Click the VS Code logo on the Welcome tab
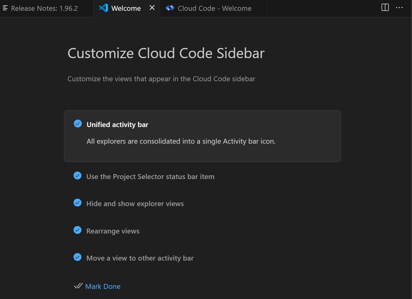412x299 pixels. (x=103, y=8)
